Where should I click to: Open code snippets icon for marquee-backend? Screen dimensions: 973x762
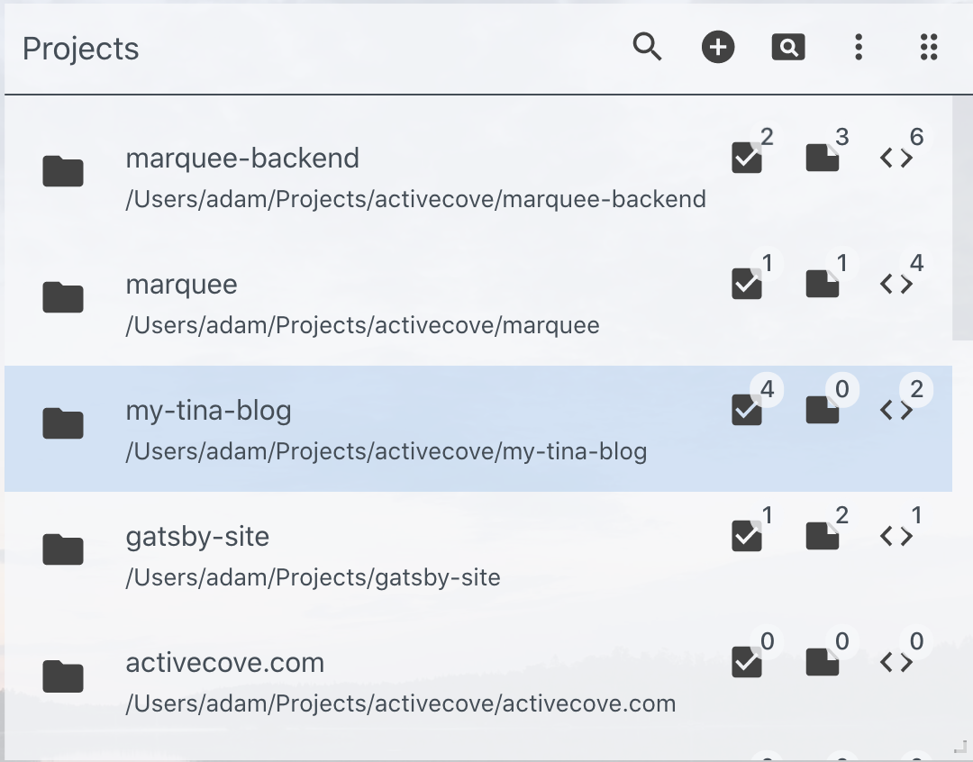click(896, 159)
